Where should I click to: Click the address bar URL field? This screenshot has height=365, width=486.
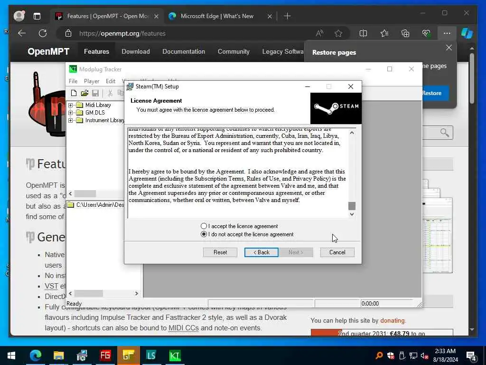(x=192, y=33)
